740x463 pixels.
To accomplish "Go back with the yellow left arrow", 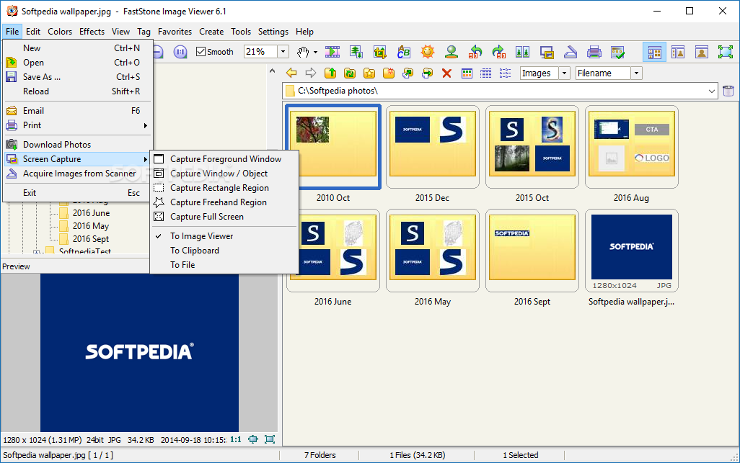I will (x=291, y=73).
